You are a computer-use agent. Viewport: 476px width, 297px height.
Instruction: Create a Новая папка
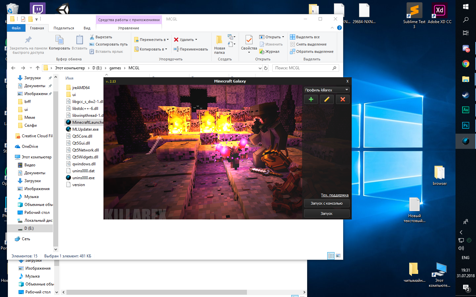coord(219,45)
